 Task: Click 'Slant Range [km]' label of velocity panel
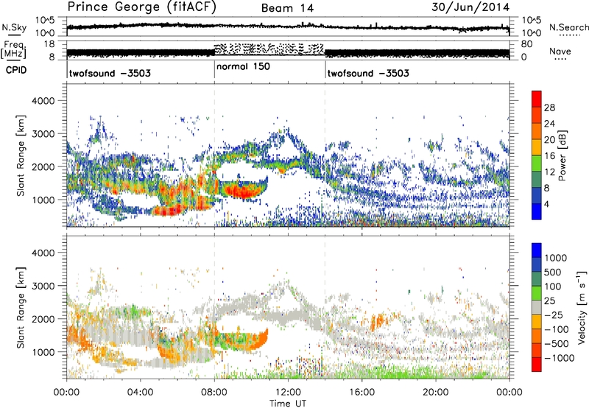[x=21, y=308]
